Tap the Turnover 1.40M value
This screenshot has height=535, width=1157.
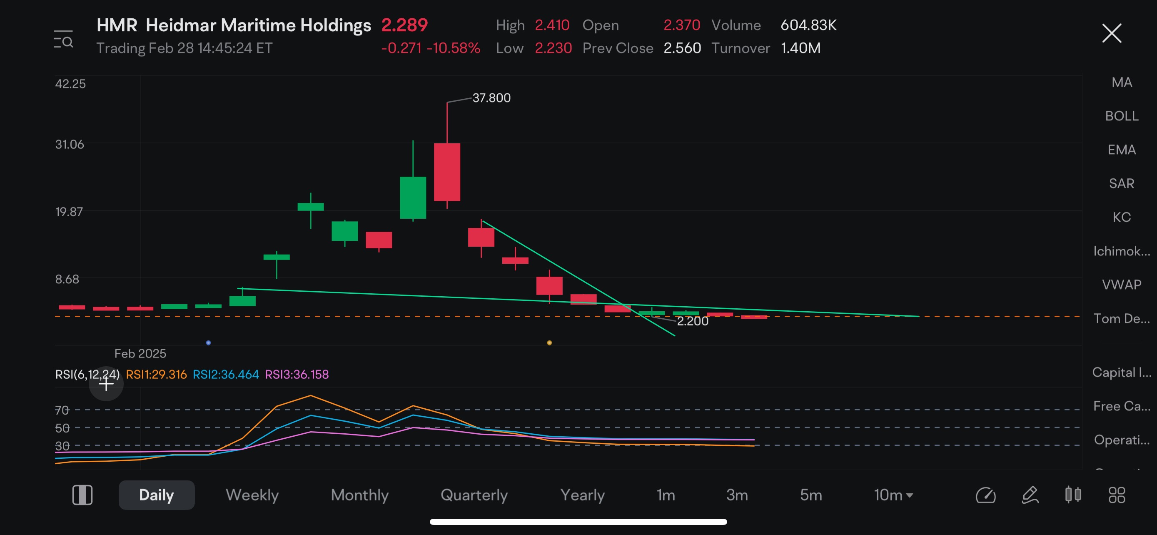[x=800, y=48]
